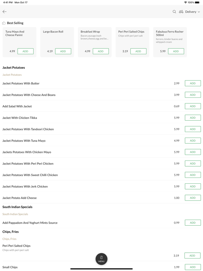Tap the Tuna Mayo And Cheese Panini title
203x271 pixels.
point(15,33)
